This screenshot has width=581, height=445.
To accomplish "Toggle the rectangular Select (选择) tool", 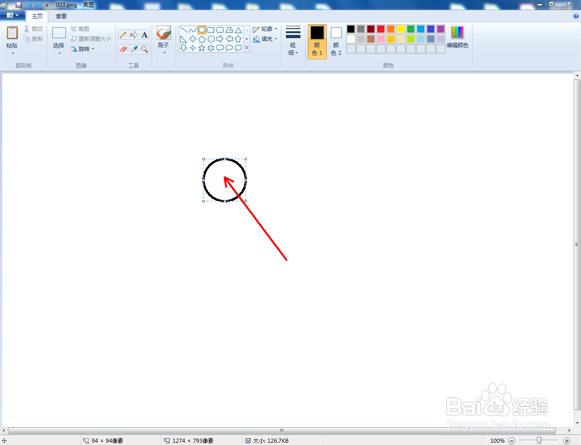I will point(59,33).
